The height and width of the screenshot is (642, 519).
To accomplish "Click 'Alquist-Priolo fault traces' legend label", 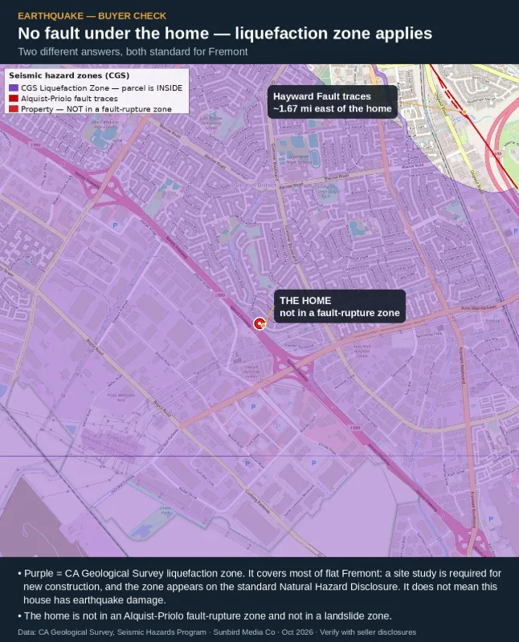I will [69, 99].
